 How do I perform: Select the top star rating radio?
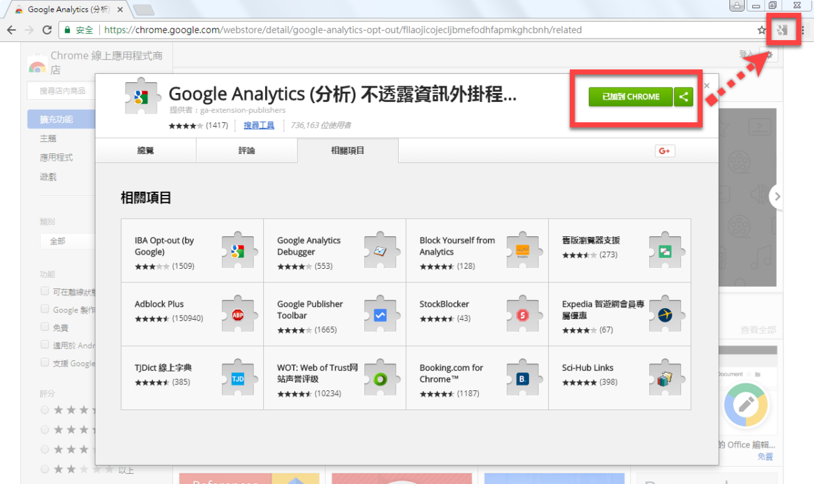point(45,410)
